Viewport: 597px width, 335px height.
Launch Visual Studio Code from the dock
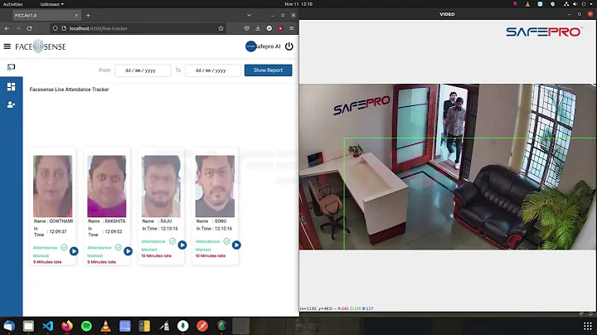[x=47, y=326]
